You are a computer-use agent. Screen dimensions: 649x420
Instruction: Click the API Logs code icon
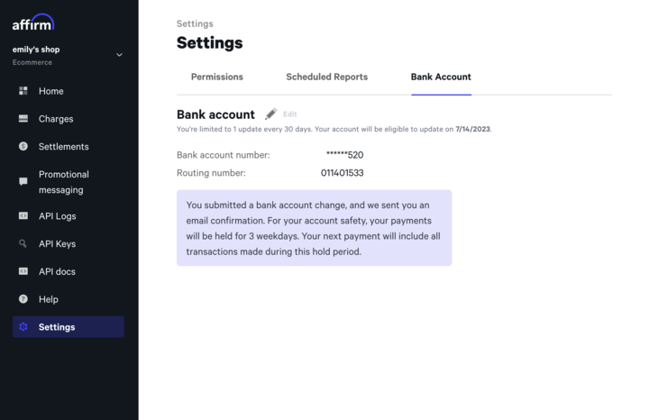click(x=23, y=215)
